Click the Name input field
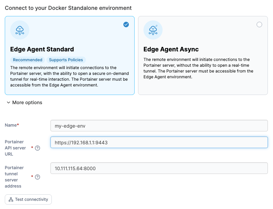Screen dimensions: 273x209 (159, 126)
